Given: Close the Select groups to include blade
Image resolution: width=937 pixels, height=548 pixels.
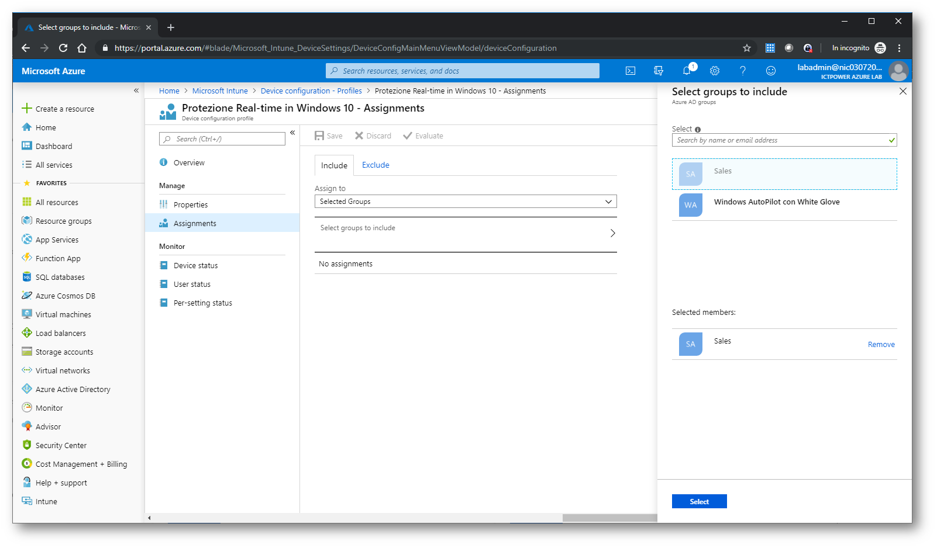Looking at the screenshot, I should 903,91.
